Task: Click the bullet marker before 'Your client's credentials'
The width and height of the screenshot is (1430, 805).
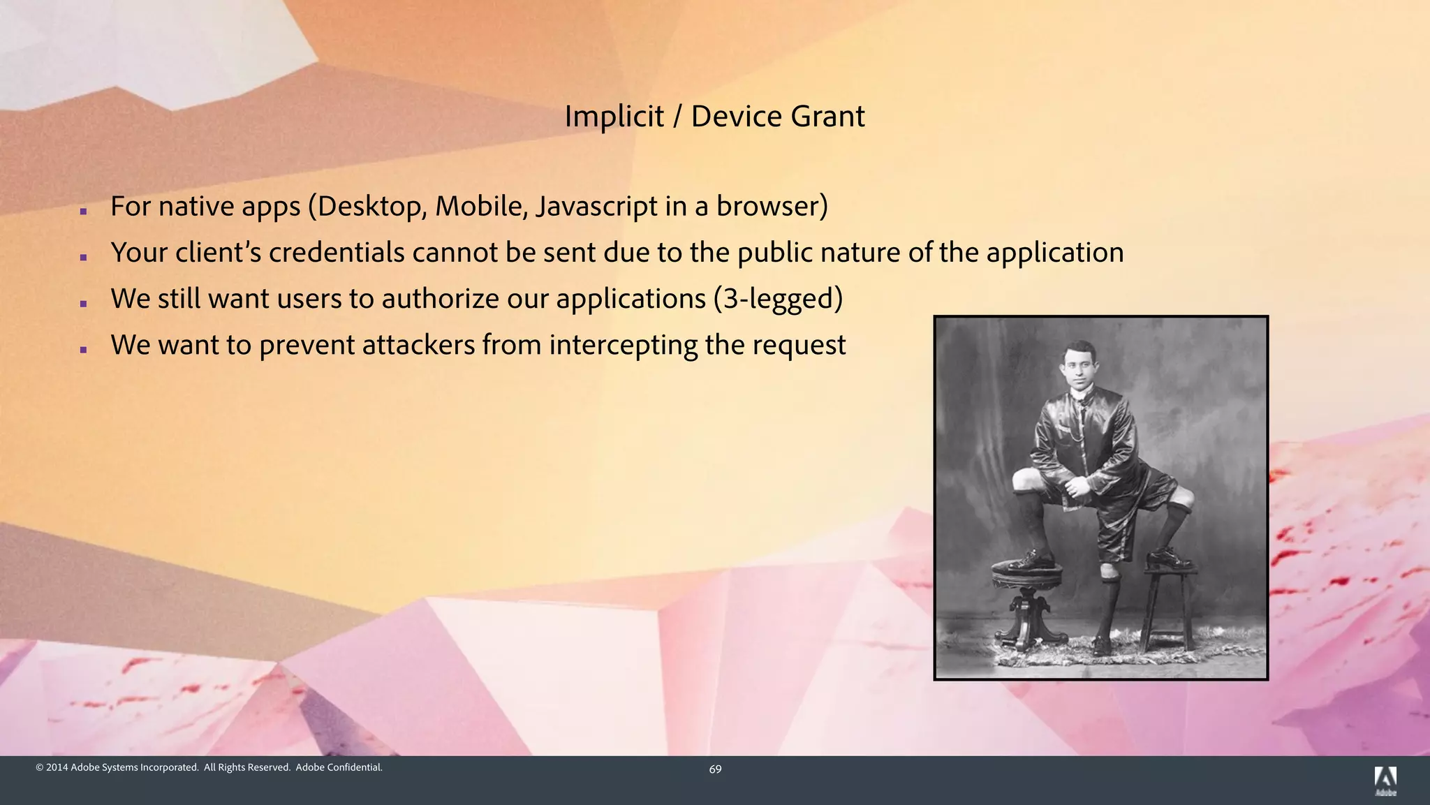Action: point(83,256)
